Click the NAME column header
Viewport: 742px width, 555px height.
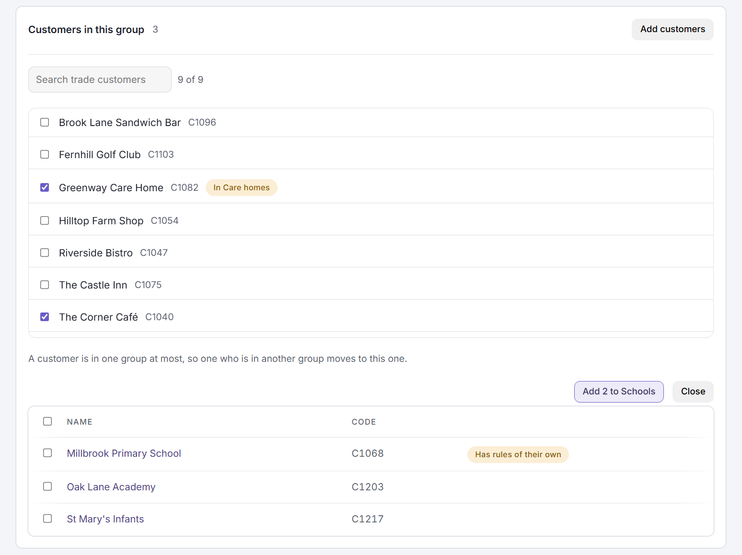(80, 422)
